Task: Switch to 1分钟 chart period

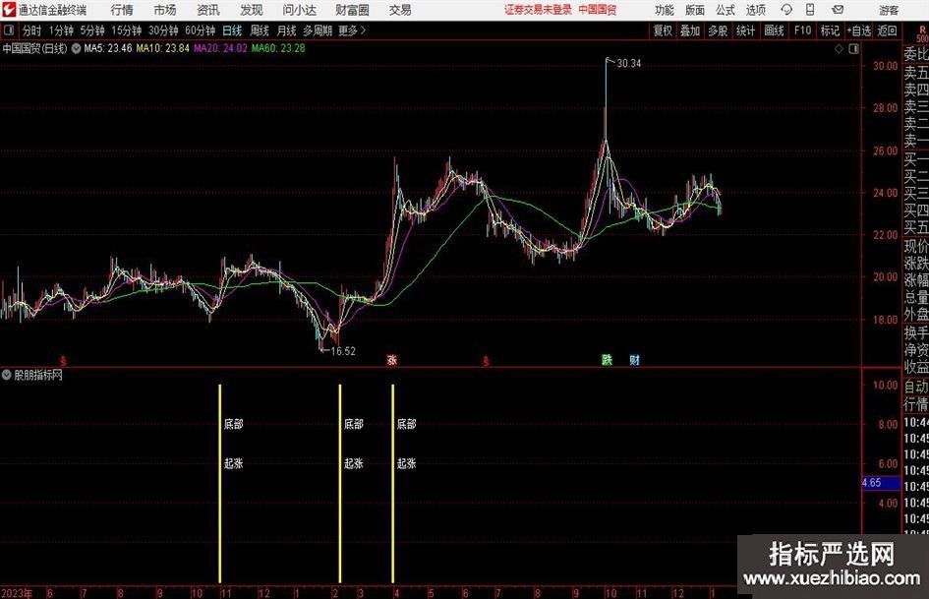Action: coord(61,30)
